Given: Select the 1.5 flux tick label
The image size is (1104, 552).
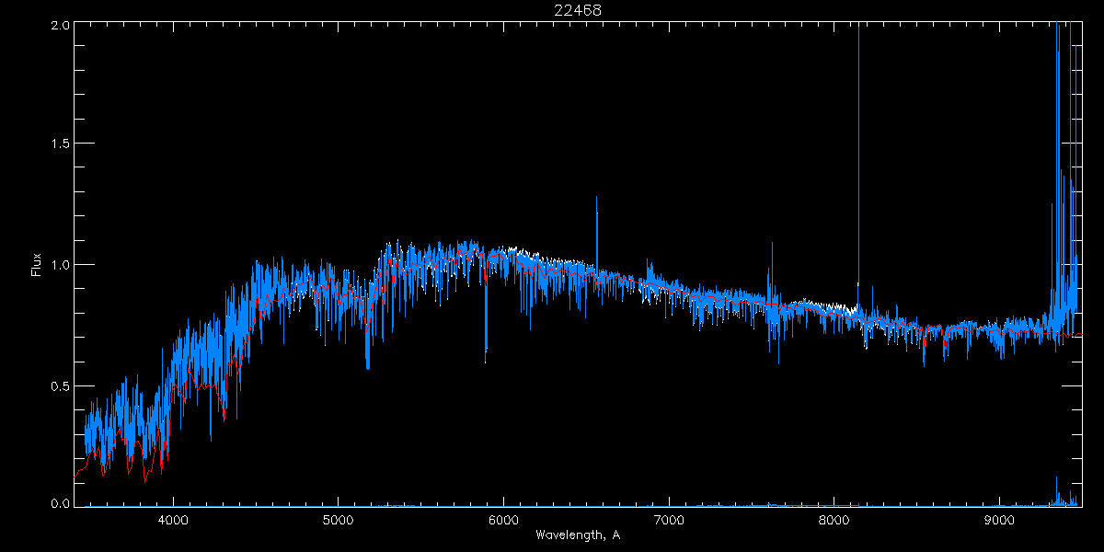Looking at the screenshot, I should tap(60, 144).
